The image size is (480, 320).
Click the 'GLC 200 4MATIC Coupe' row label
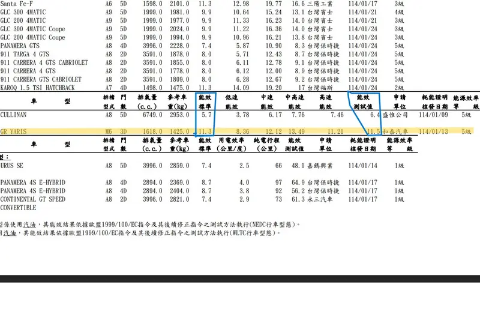(33, 37)
